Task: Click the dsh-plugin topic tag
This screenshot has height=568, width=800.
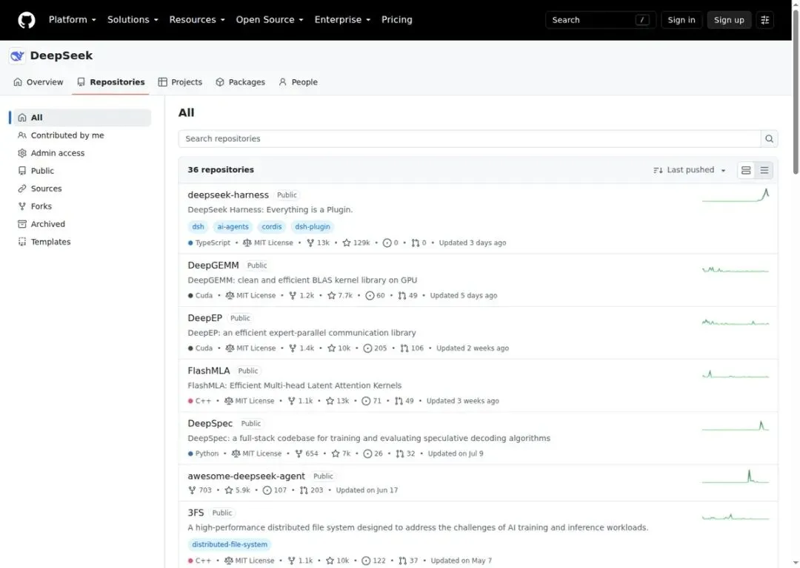Action: [313, 227]
